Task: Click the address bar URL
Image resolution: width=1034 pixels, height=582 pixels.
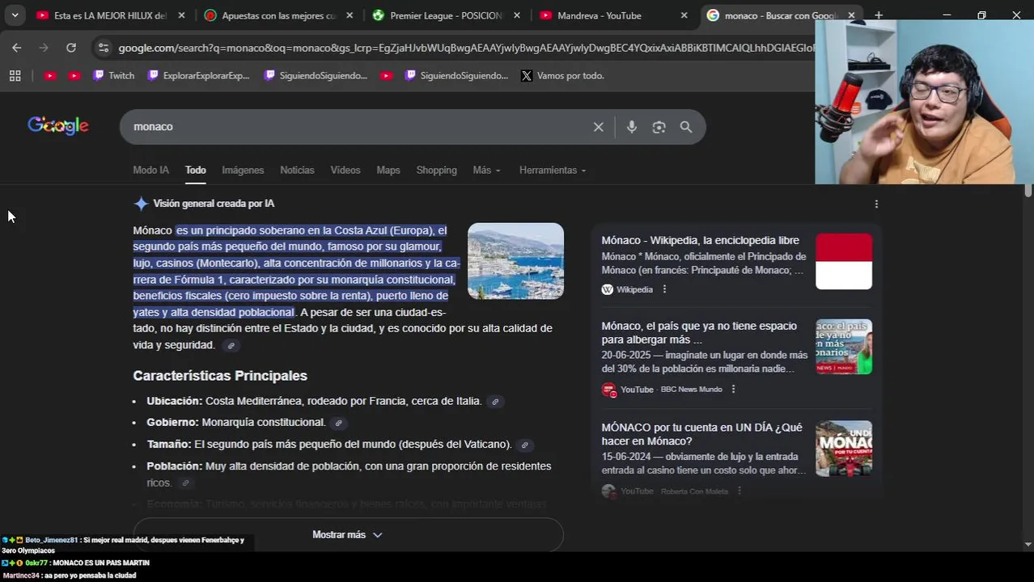Action: coord(465,48)
